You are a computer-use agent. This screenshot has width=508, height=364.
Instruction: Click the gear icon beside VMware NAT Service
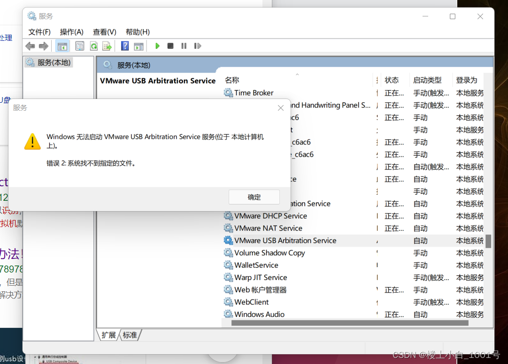click(228, 228)
